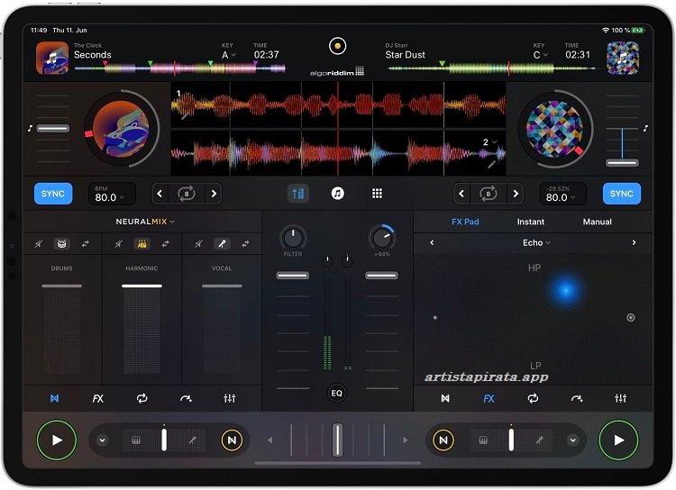
Task: Toggle right deck Neural Mix N button
Action: [x=443, y=440]
